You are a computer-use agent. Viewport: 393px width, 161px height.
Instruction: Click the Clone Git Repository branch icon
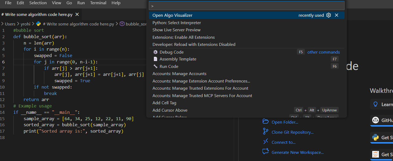265,132
